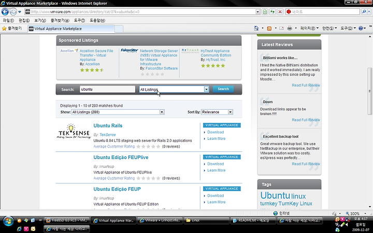Open the zoom level 100% dropdown

point(365,213)
